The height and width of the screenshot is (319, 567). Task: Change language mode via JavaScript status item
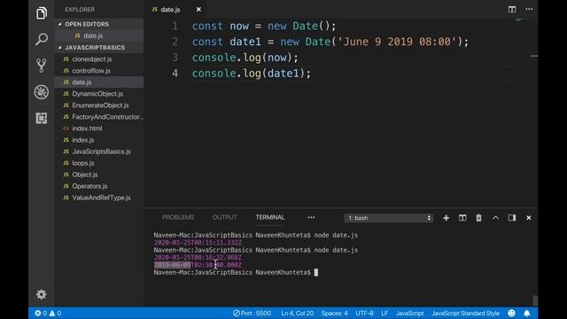click(x=409, y=313)
